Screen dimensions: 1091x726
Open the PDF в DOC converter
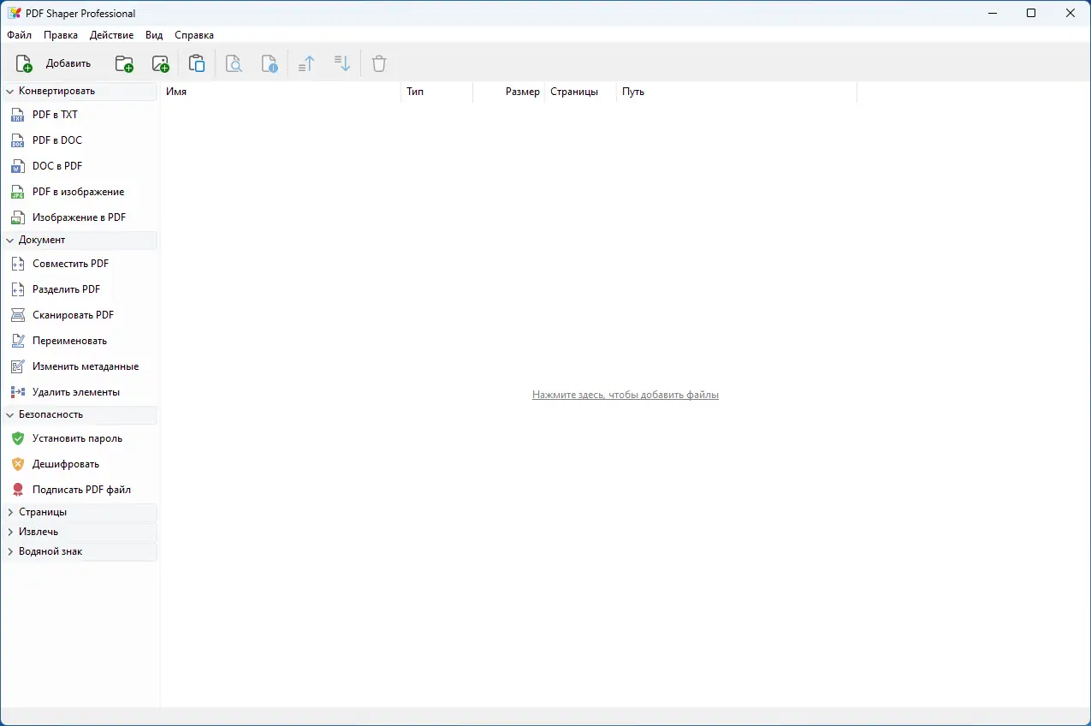(56, 140)
